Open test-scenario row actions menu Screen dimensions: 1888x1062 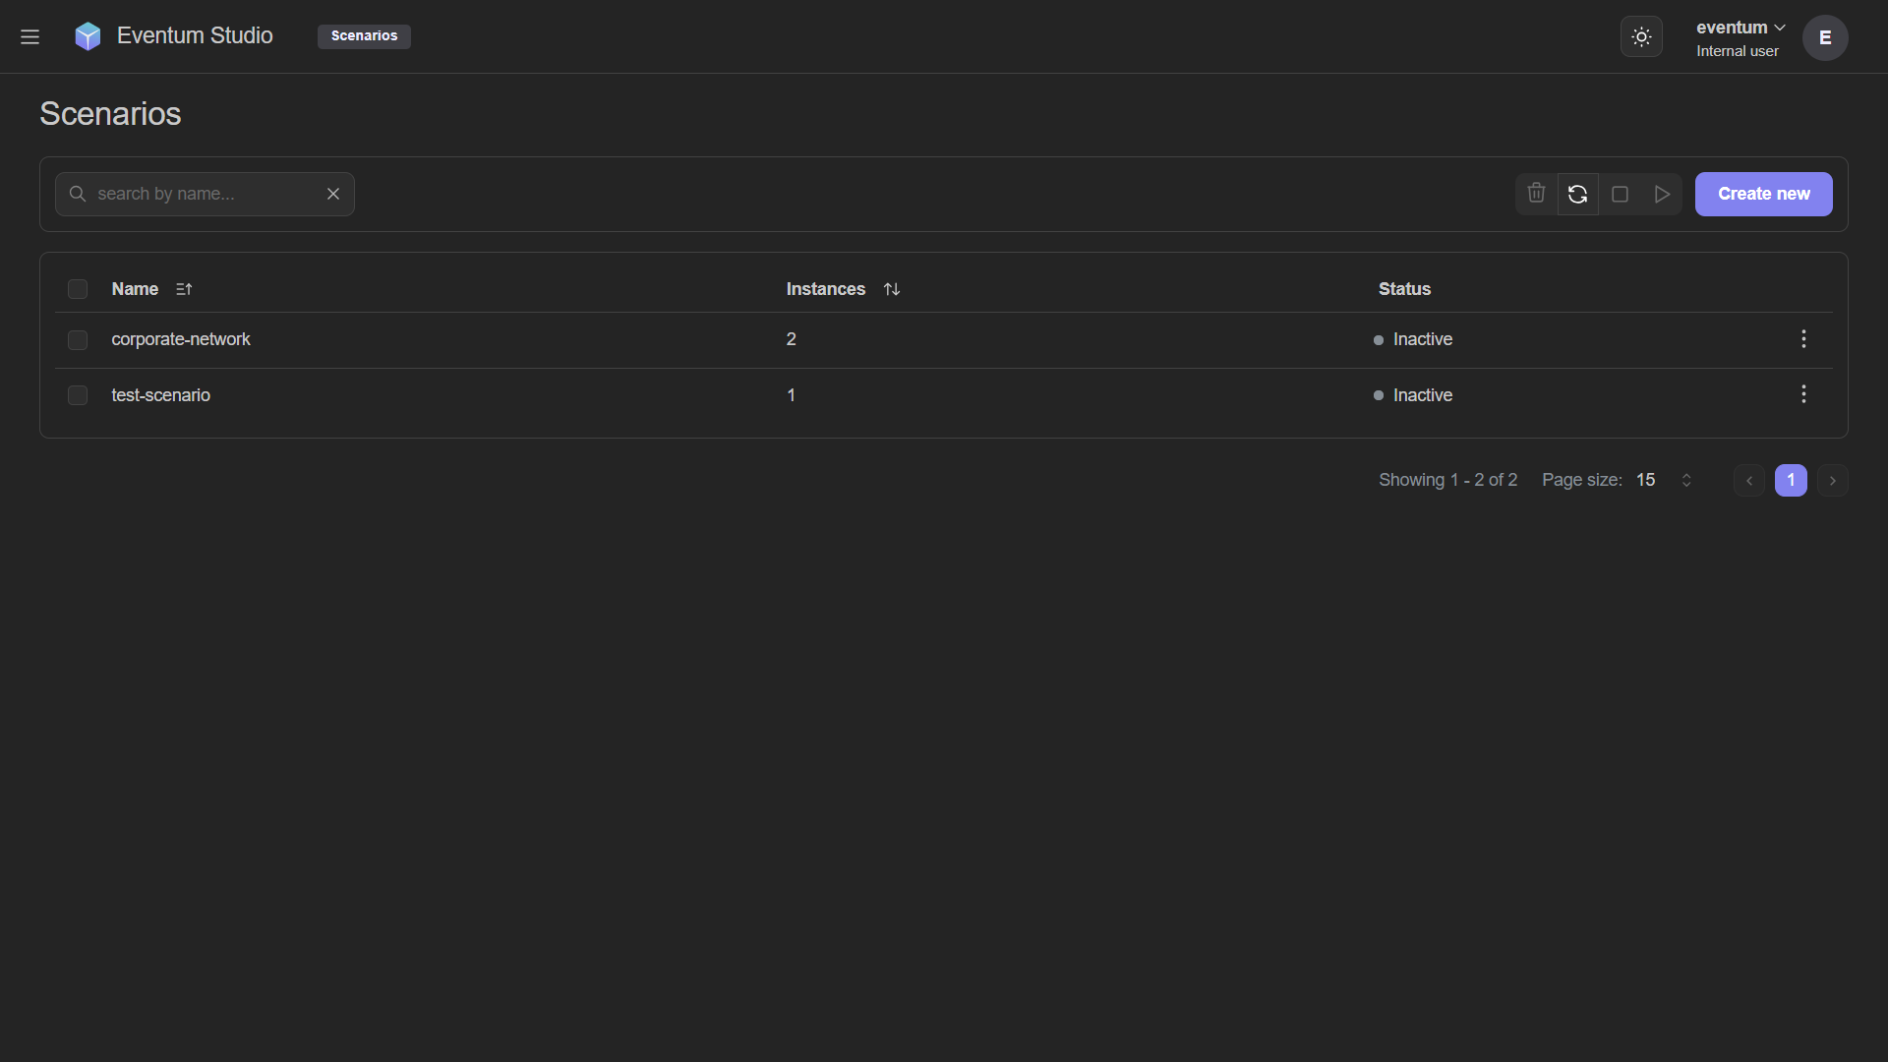[1803, 394]
